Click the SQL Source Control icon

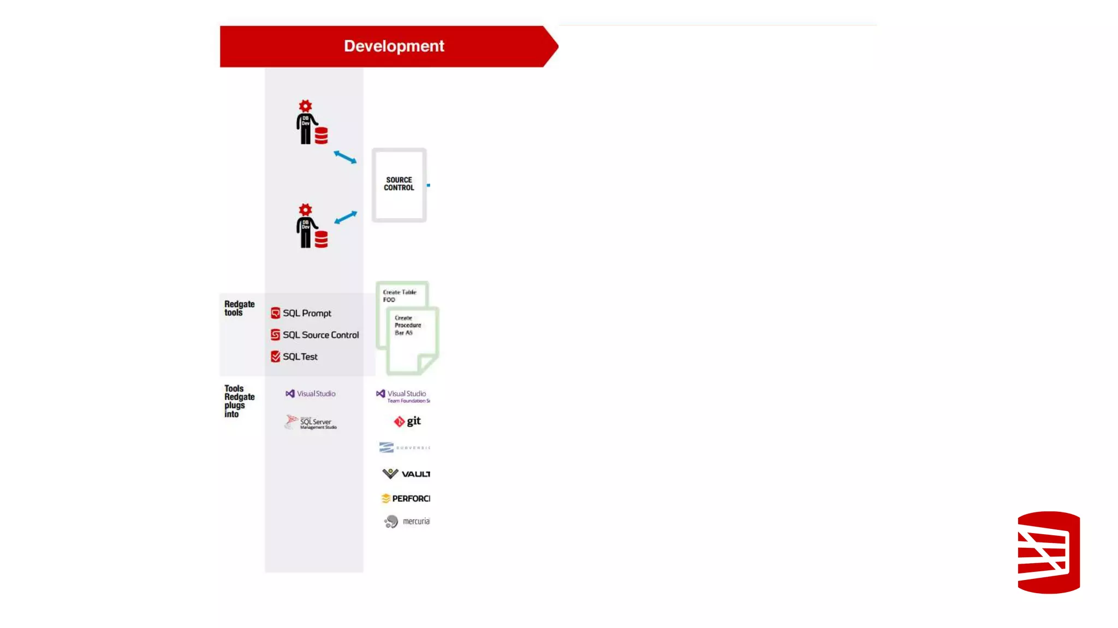[276, 335]
